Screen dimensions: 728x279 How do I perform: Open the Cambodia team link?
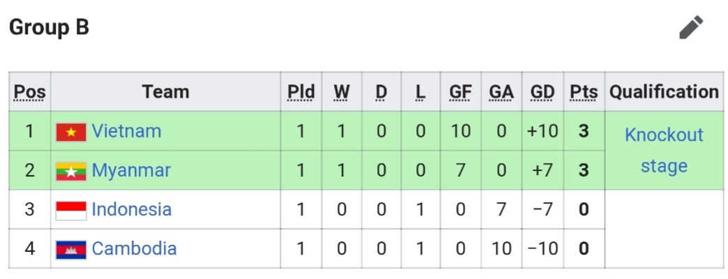point(134,248)
